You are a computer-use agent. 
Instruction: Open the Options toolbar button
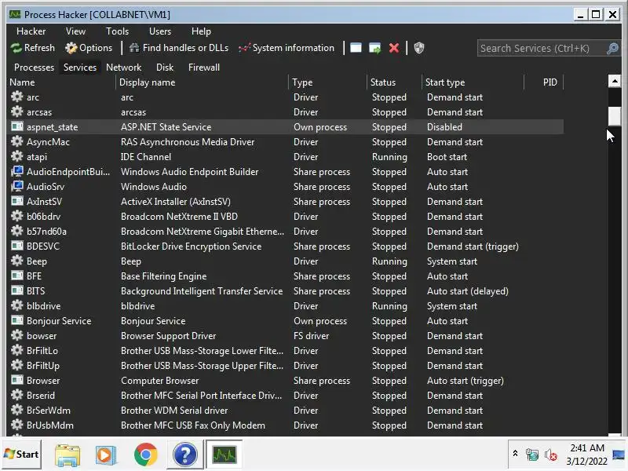[89, 48]
